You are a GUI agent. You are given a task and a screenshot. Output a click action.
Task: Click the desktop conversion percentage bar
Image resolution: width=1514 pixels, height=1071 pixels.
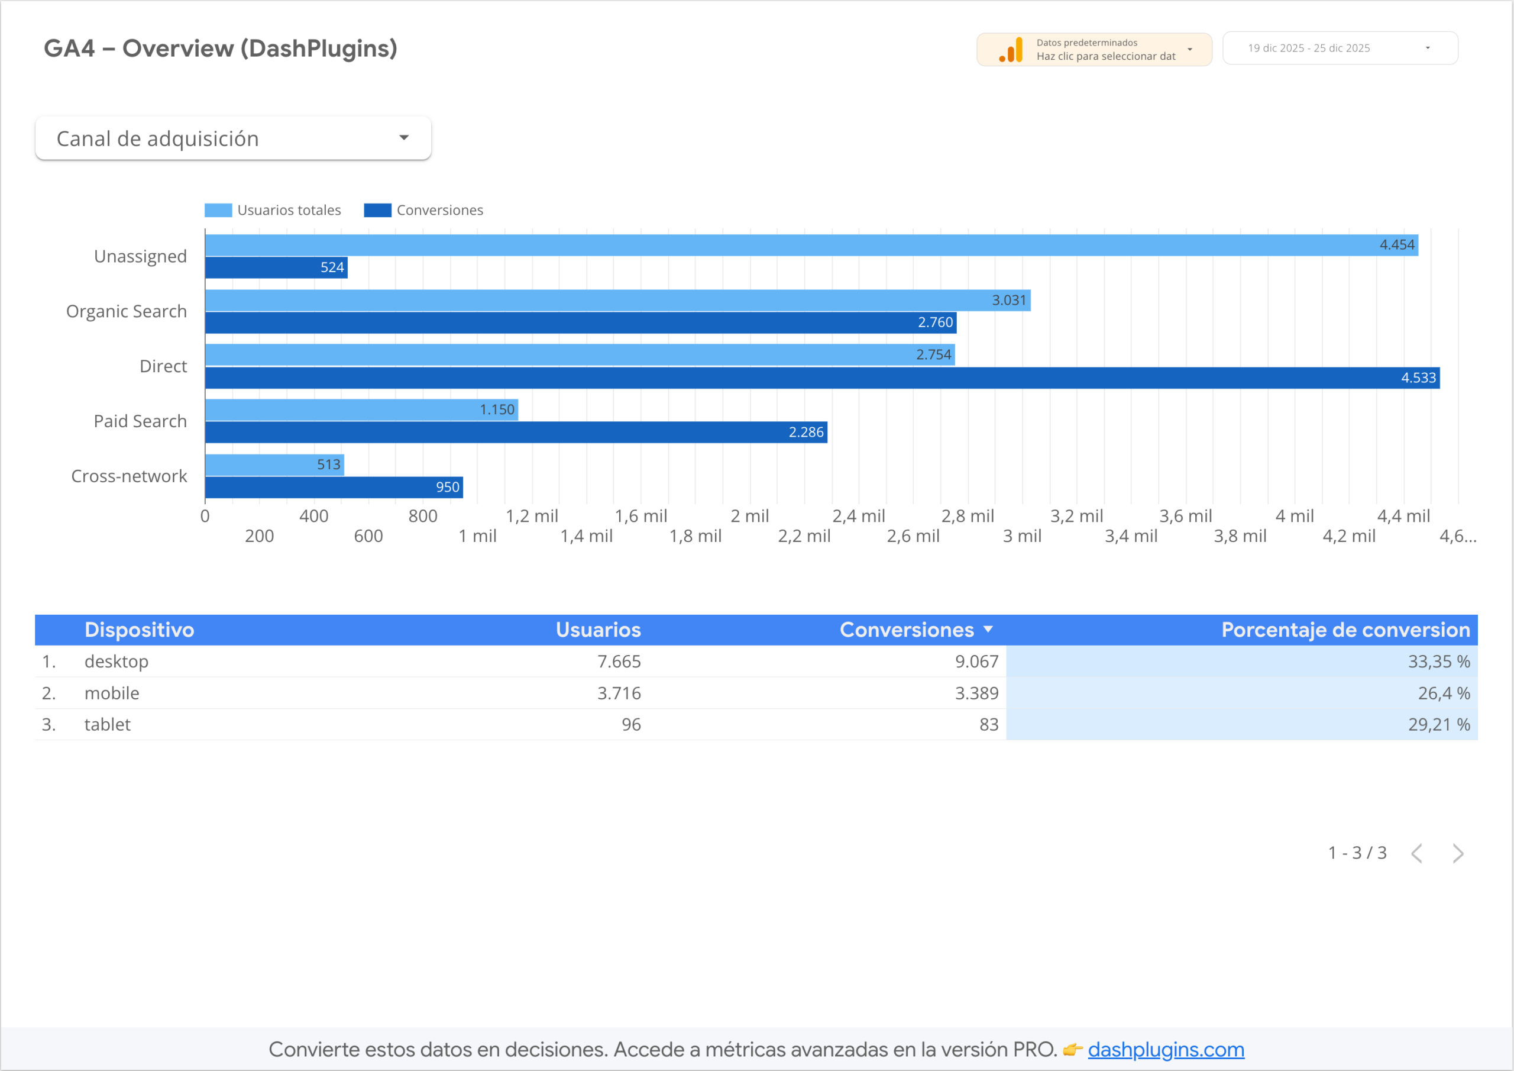[1240, 661]
